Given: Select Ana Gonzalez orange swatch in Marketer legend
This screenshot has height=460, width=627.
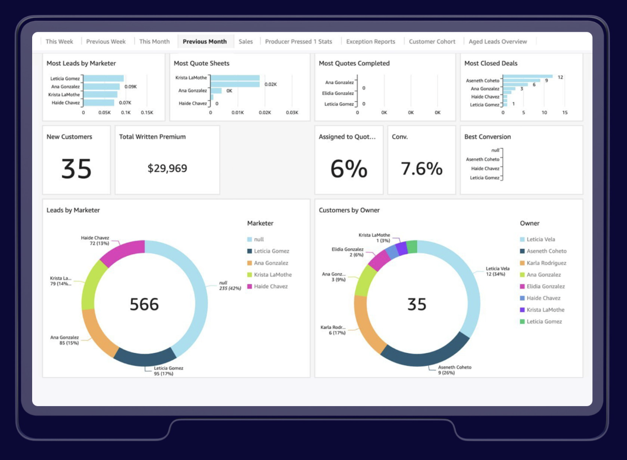Looking at the screenshot, I should [x=250, y=263].
